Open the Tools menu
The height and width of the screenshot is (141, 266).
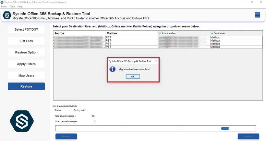tap(12, 6)
